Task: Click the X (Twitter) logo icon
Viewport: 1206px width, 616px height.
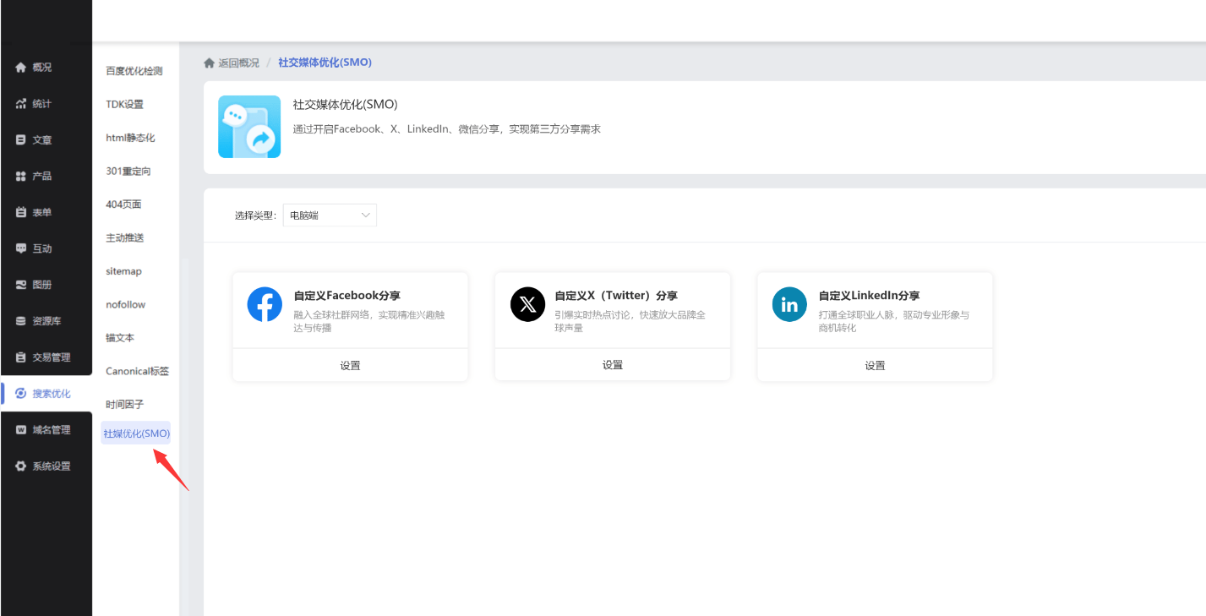Action: pos(527,304)
